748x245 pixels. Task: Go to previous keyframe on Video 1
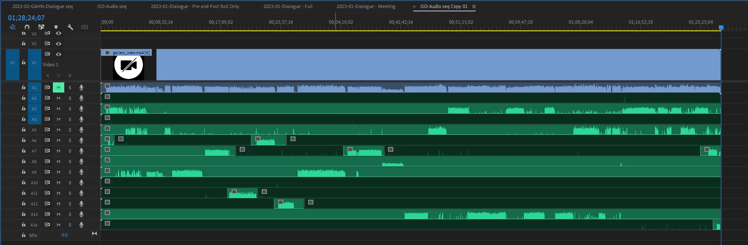pos(47,75)
